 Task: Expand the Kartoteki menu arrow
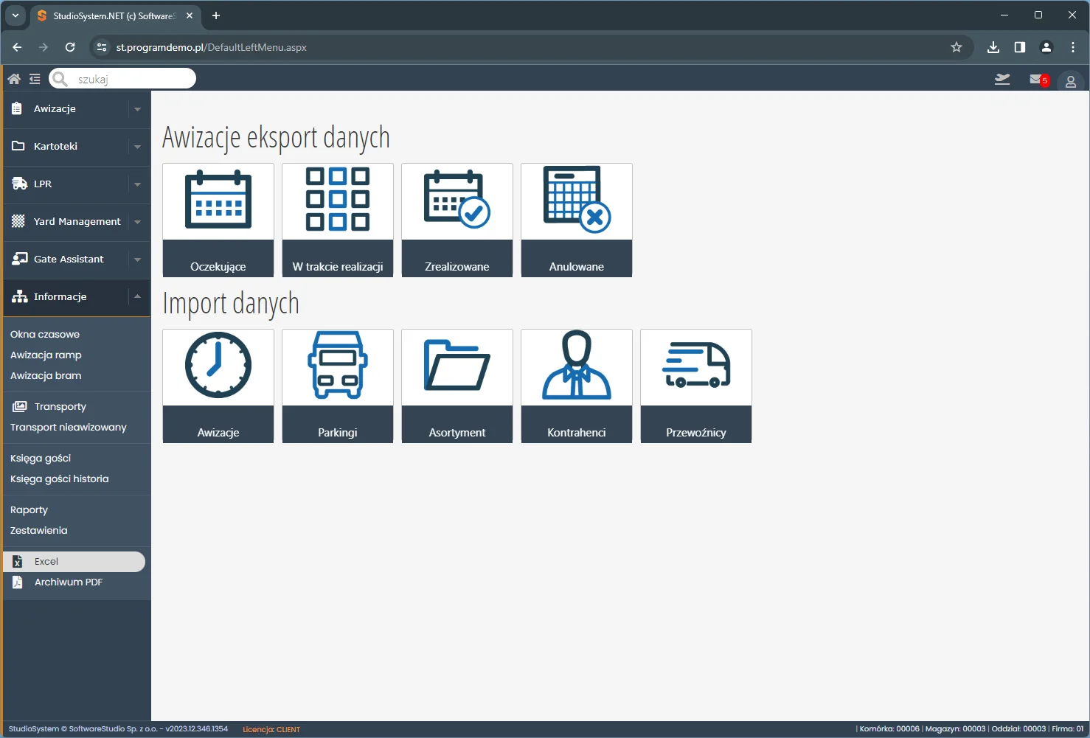[137, 147]
